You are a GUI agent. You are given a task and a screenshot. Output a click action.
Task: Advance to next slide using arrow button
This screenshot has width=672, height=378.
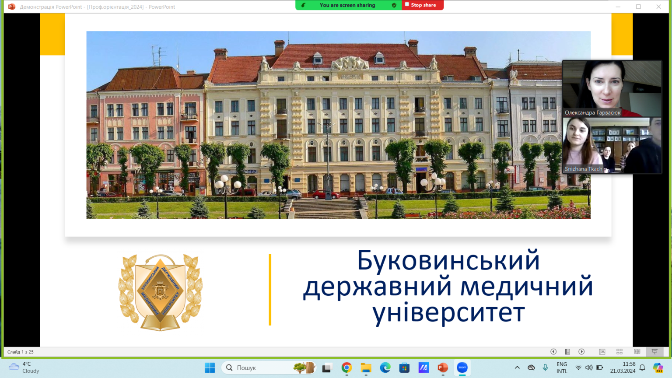coord(581,352)
